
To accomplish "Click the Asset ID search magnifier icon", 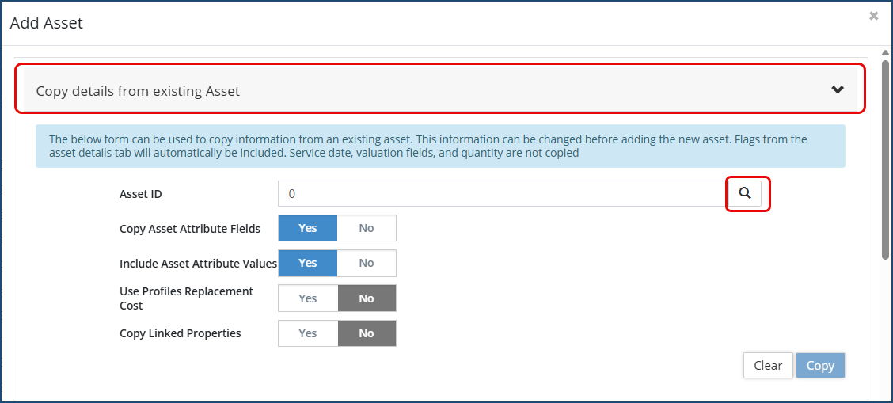I will pyautogui.click(x=745, y=193).
